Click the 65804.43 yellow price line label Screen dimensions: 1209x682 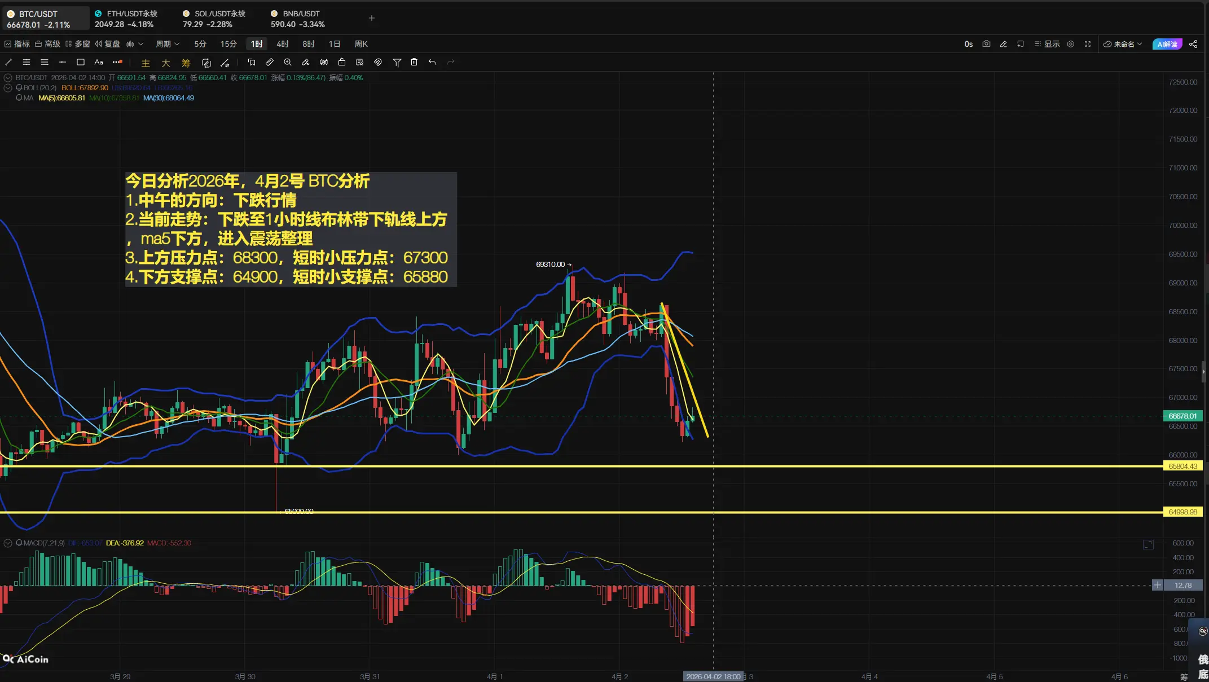coord(1182,466)
